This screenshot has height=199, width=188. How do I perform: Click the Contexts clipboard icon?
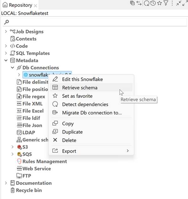coord(13,39)
